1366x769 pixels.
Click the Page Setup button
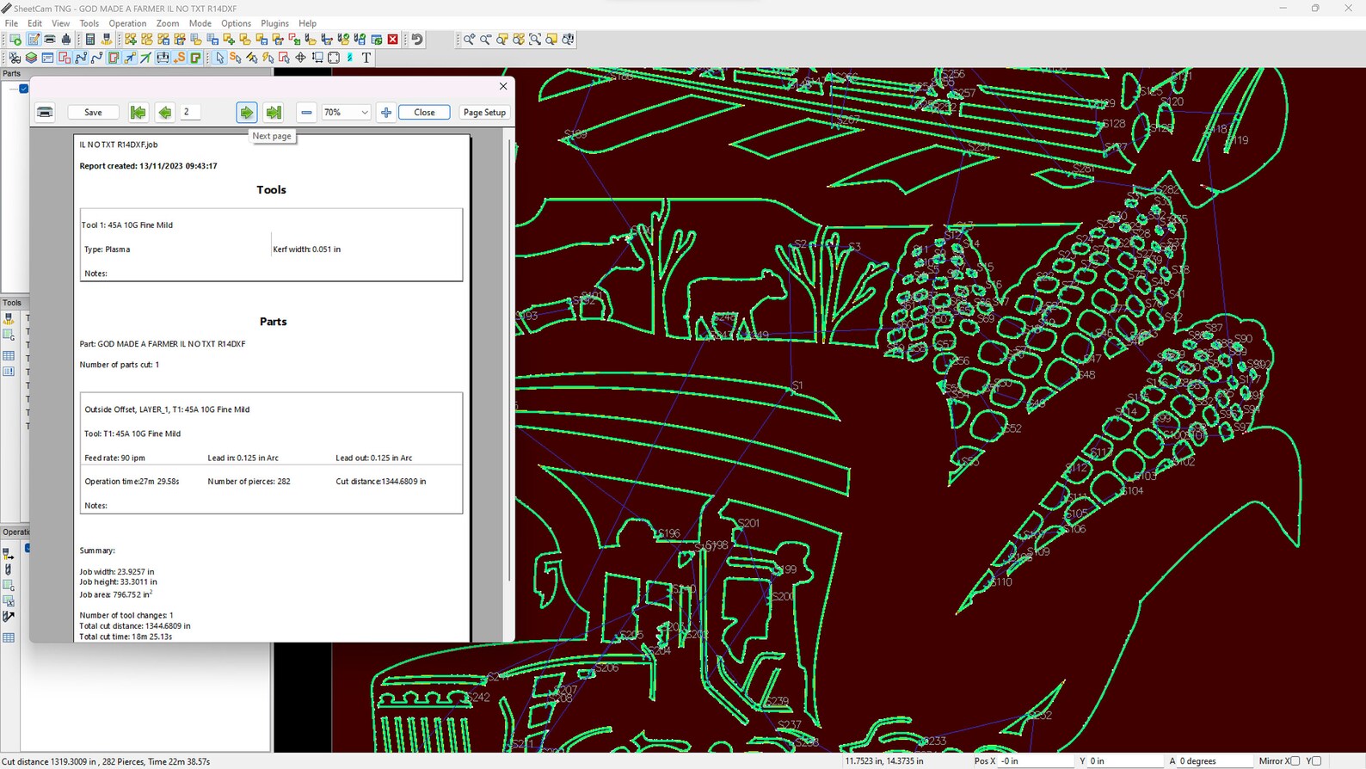[484, 113]
